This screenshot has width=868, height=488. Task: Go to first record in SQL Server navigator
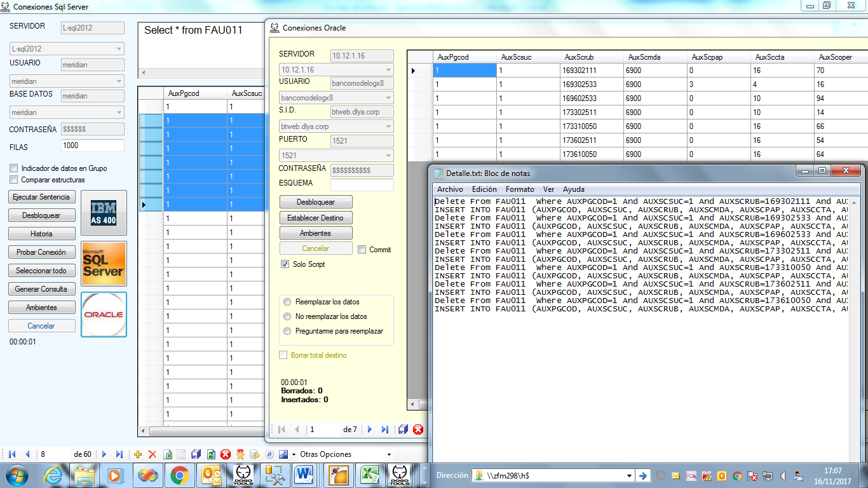click(x=11, y=454)
